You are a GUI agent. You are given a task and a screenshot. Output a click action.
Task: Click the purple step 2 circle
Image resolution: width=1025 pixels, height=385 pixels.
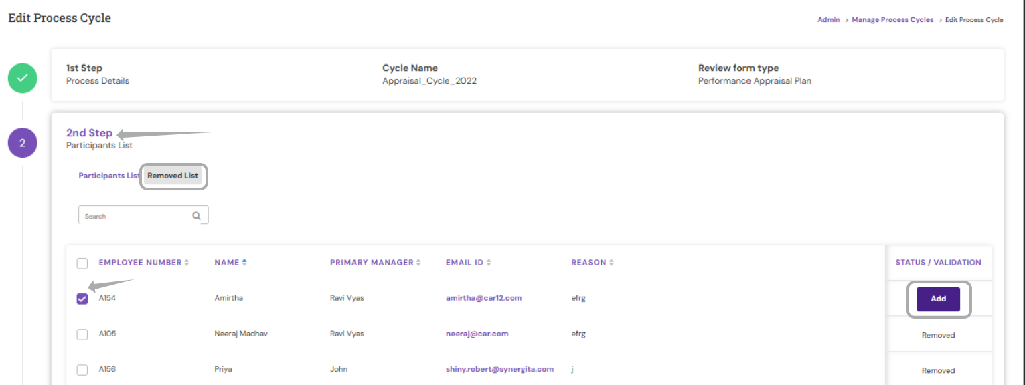[x=22, y=143]
